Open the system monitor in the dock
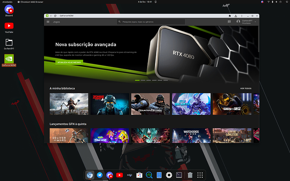290x181 pixels. point(149,175)
